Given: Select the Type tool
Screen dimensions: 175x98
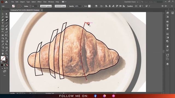Looking at the screenshot, I should pos(3,23).
